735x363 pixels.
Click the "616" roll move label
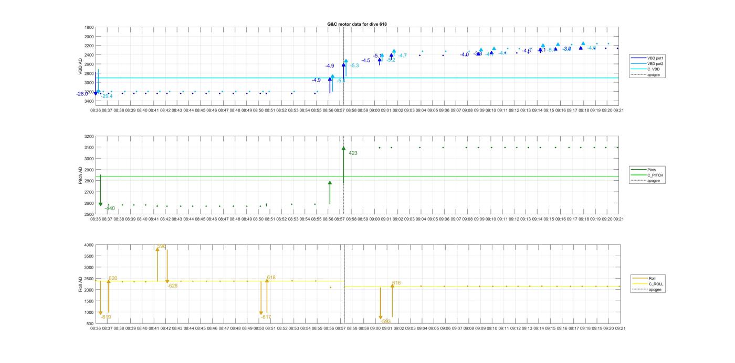coord(396,283)
